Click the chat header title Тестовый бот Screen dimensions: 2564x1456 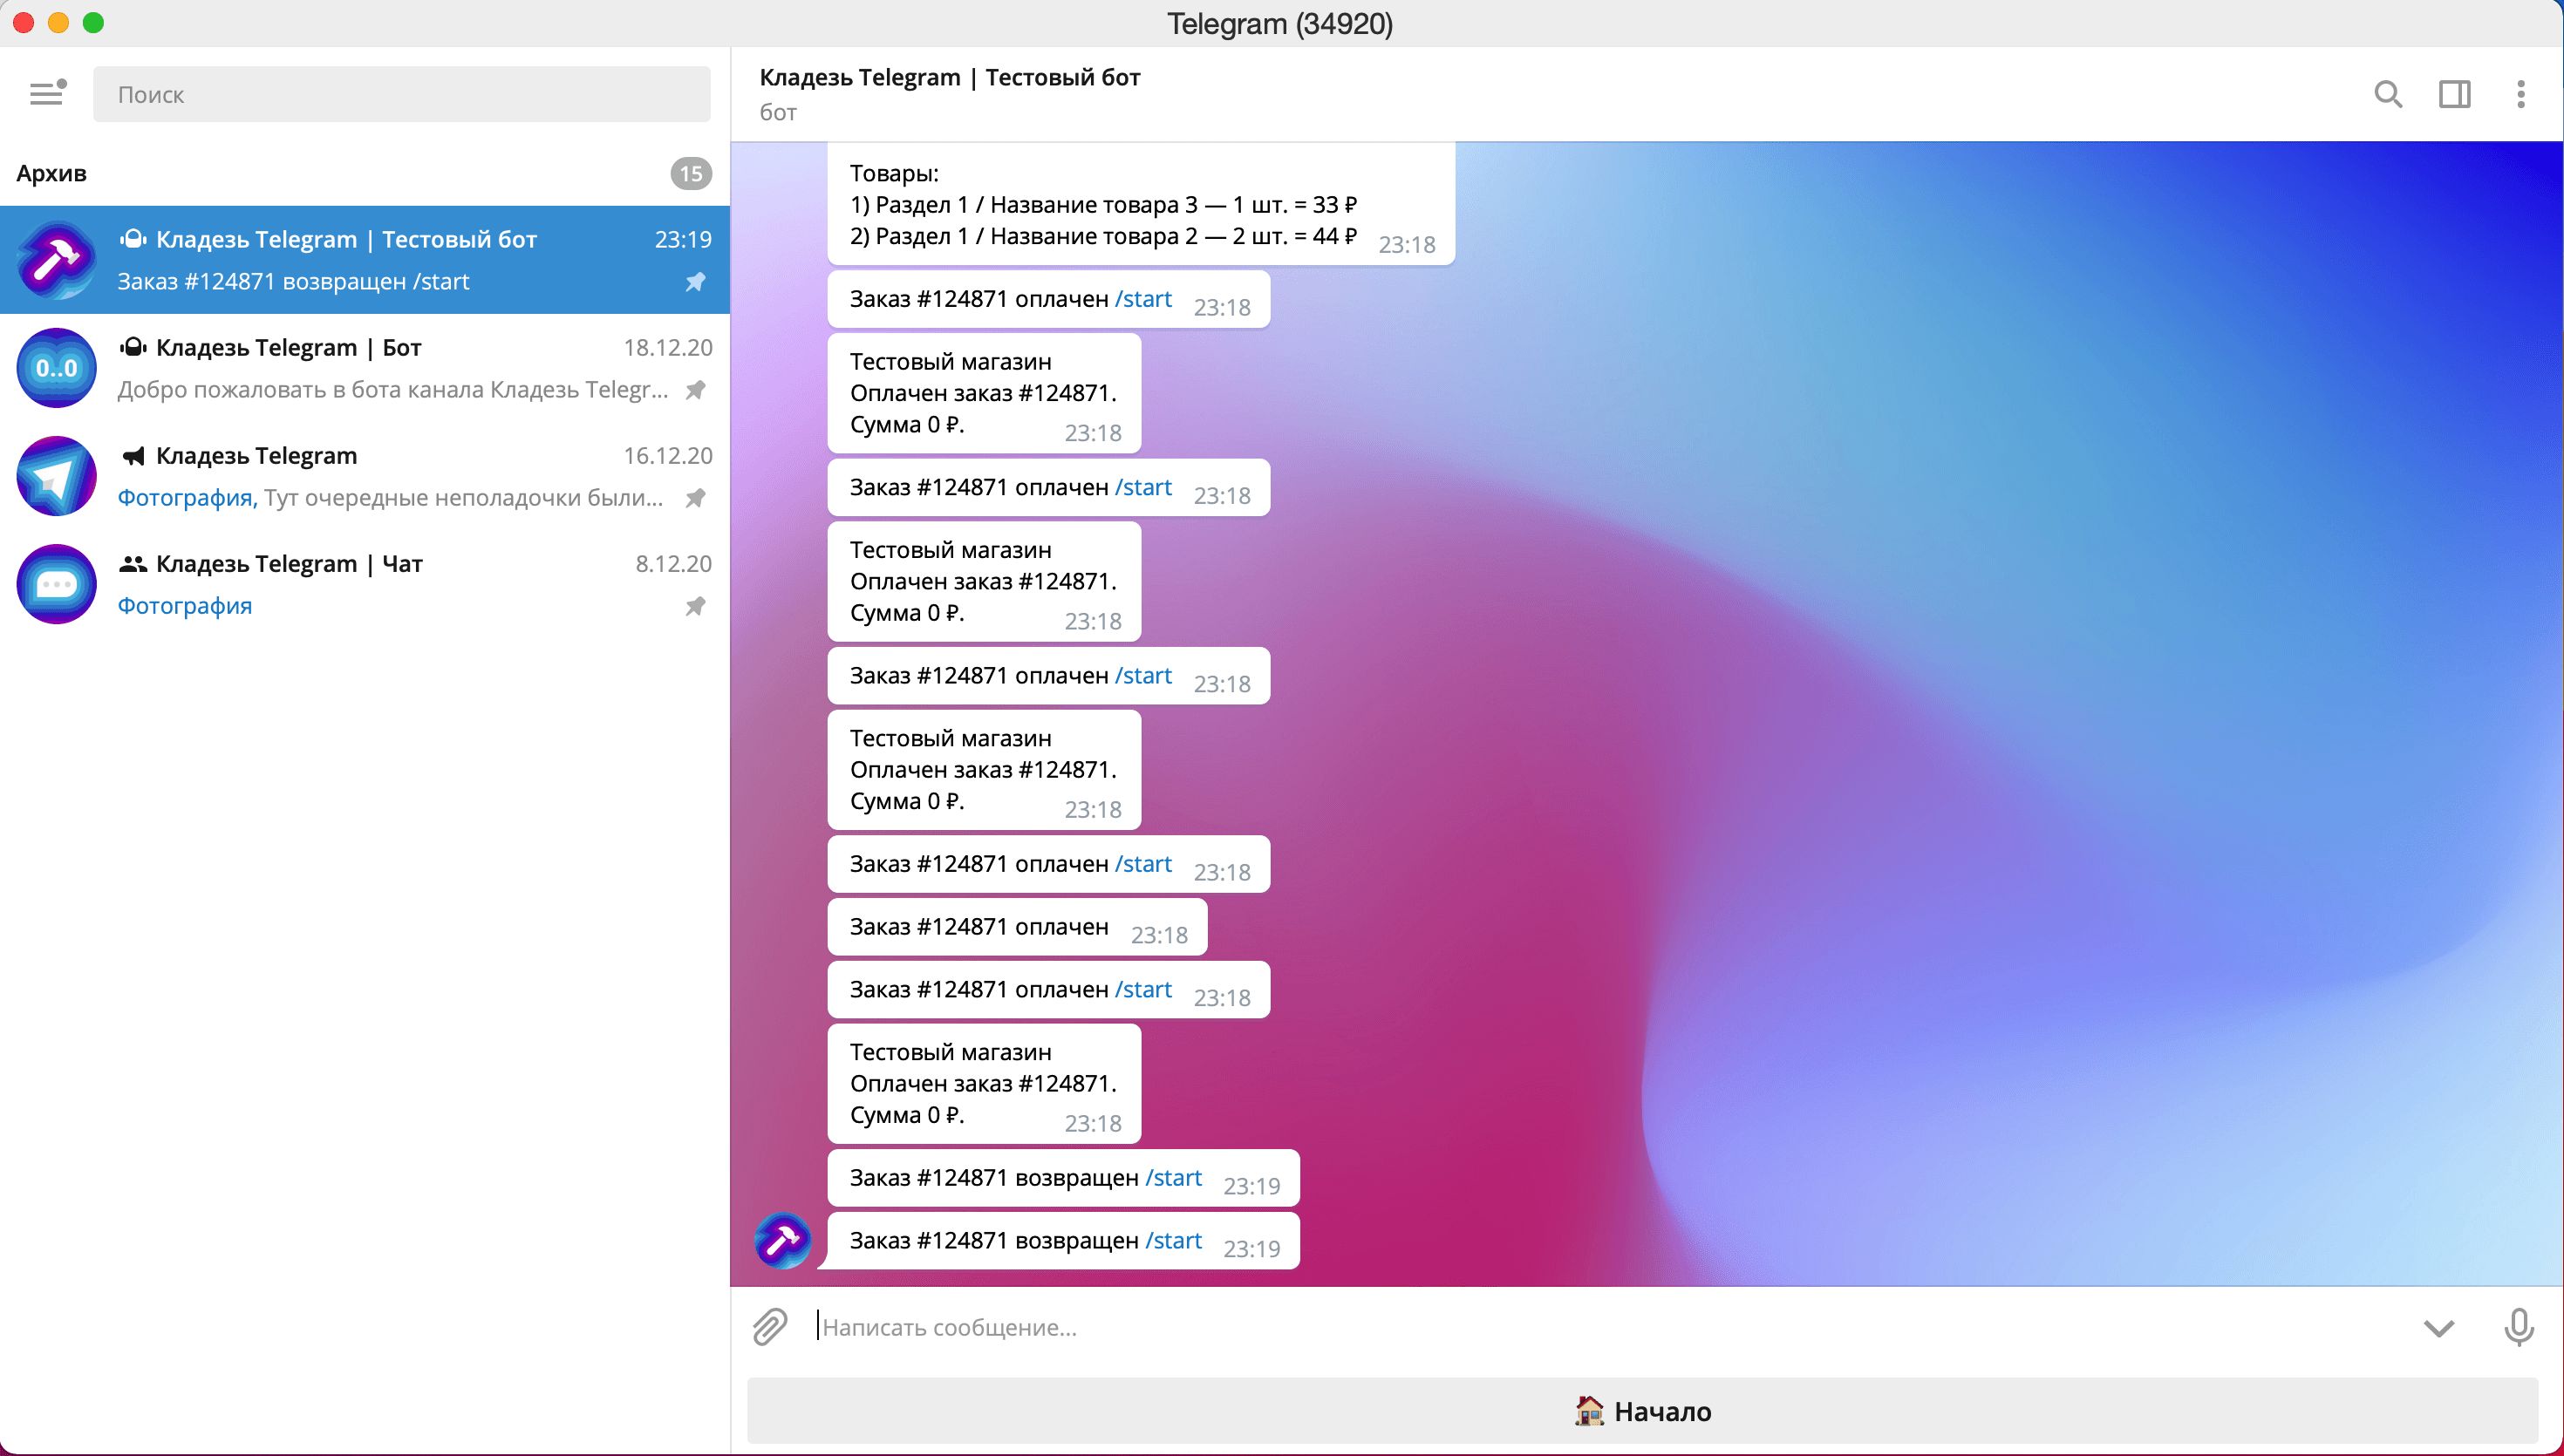949,78
